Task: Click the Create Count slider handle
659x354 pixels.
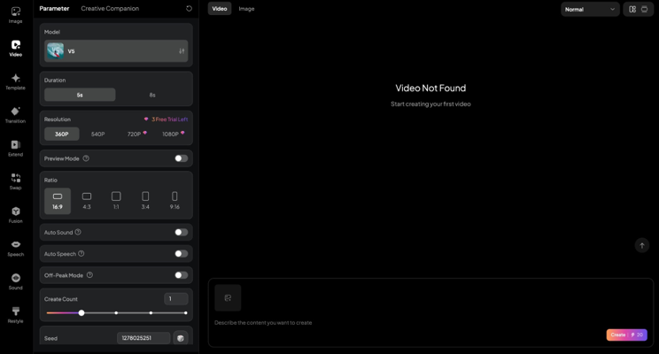Action: 81,312
